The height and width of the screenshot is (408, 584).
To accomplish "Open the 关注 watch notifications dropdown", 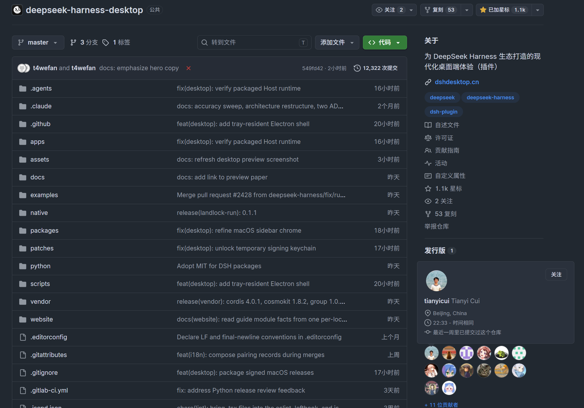I will pos(394,10).
